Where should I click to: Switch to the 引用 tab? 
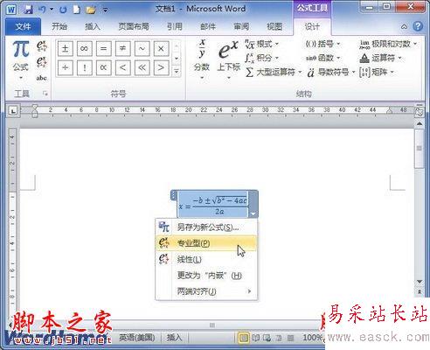coord(175,27)
